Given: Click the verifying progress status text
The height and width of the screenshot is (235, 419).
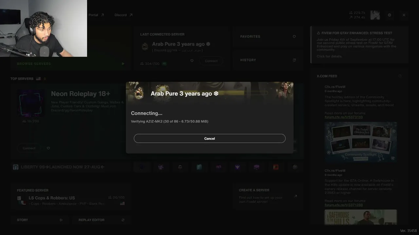Looking at the screenshot, I should coord(170,121).
